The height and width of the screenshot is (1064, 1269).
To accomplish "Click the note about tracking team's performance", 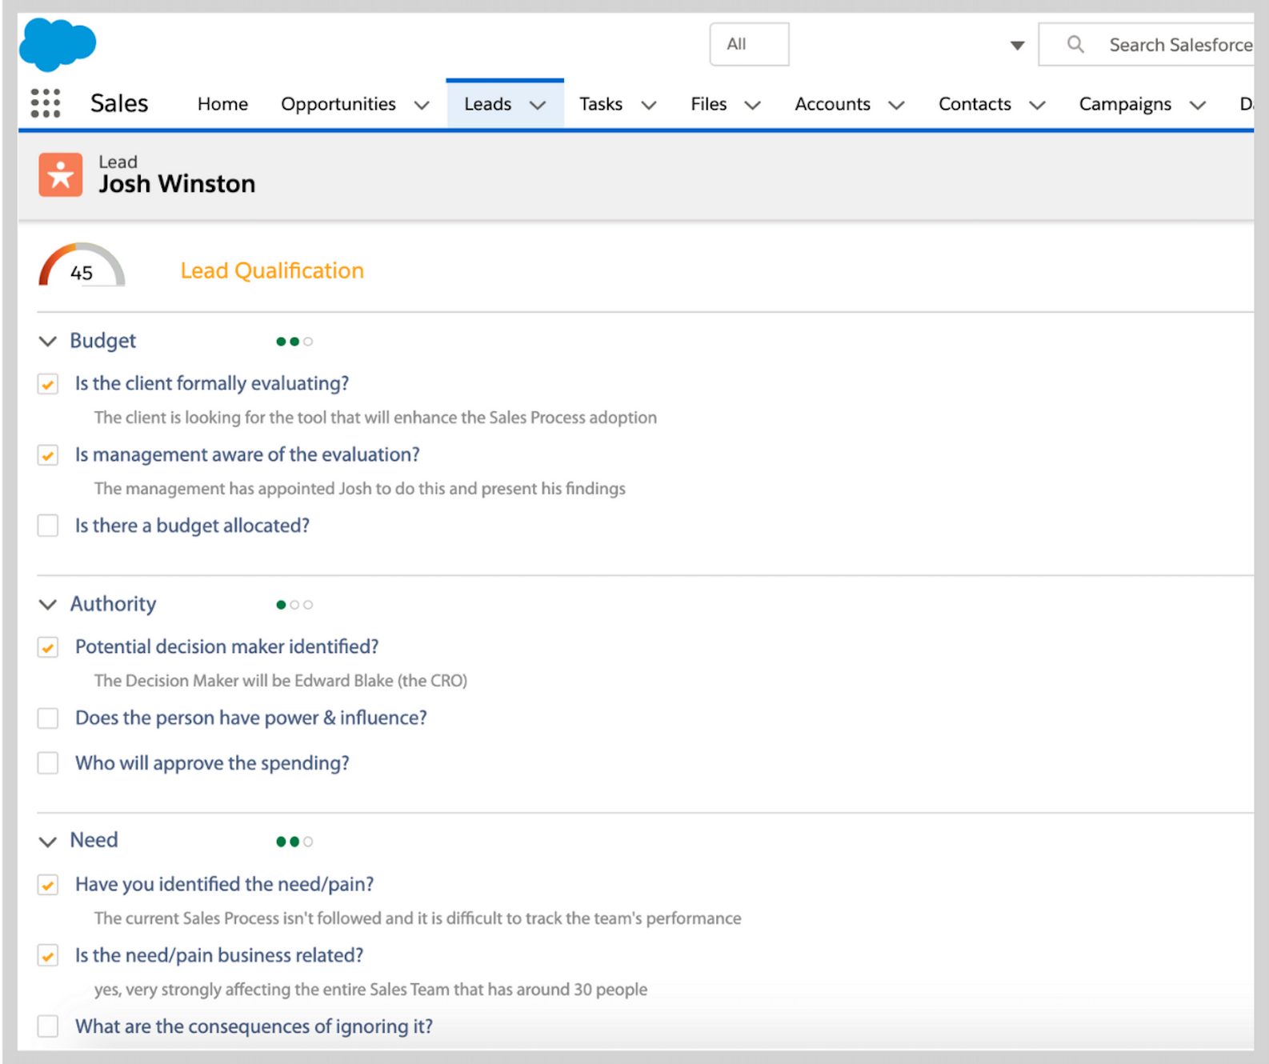I will pyautogui.click(x=418, y=918).
